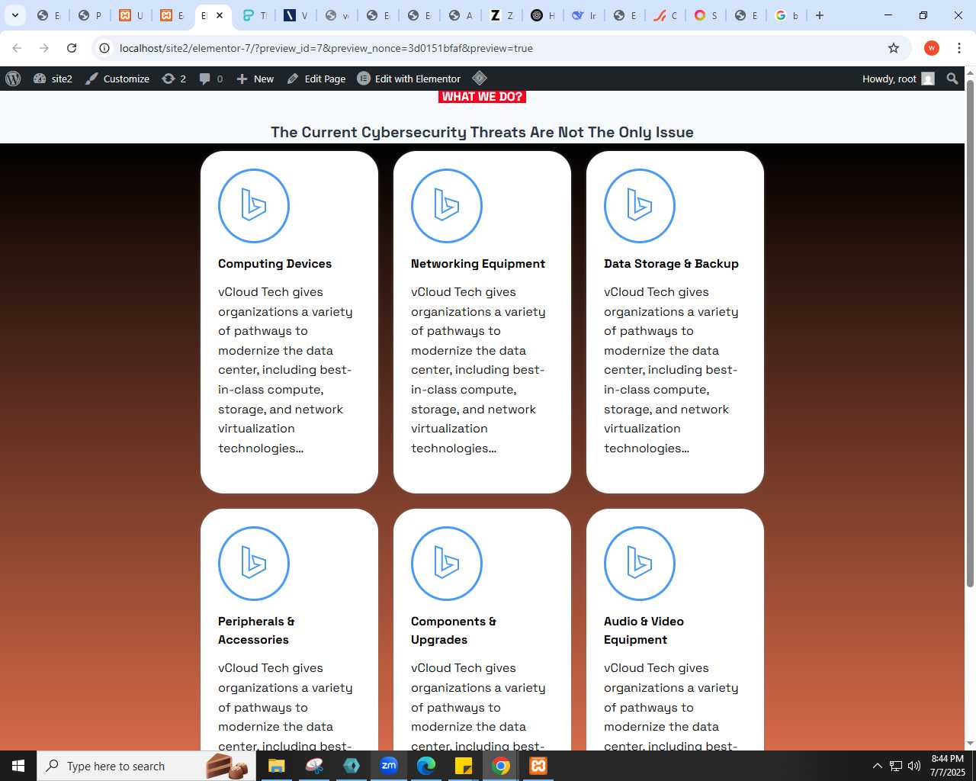Click the Type here to search box
976x781 pixels.
coord(145,766)
